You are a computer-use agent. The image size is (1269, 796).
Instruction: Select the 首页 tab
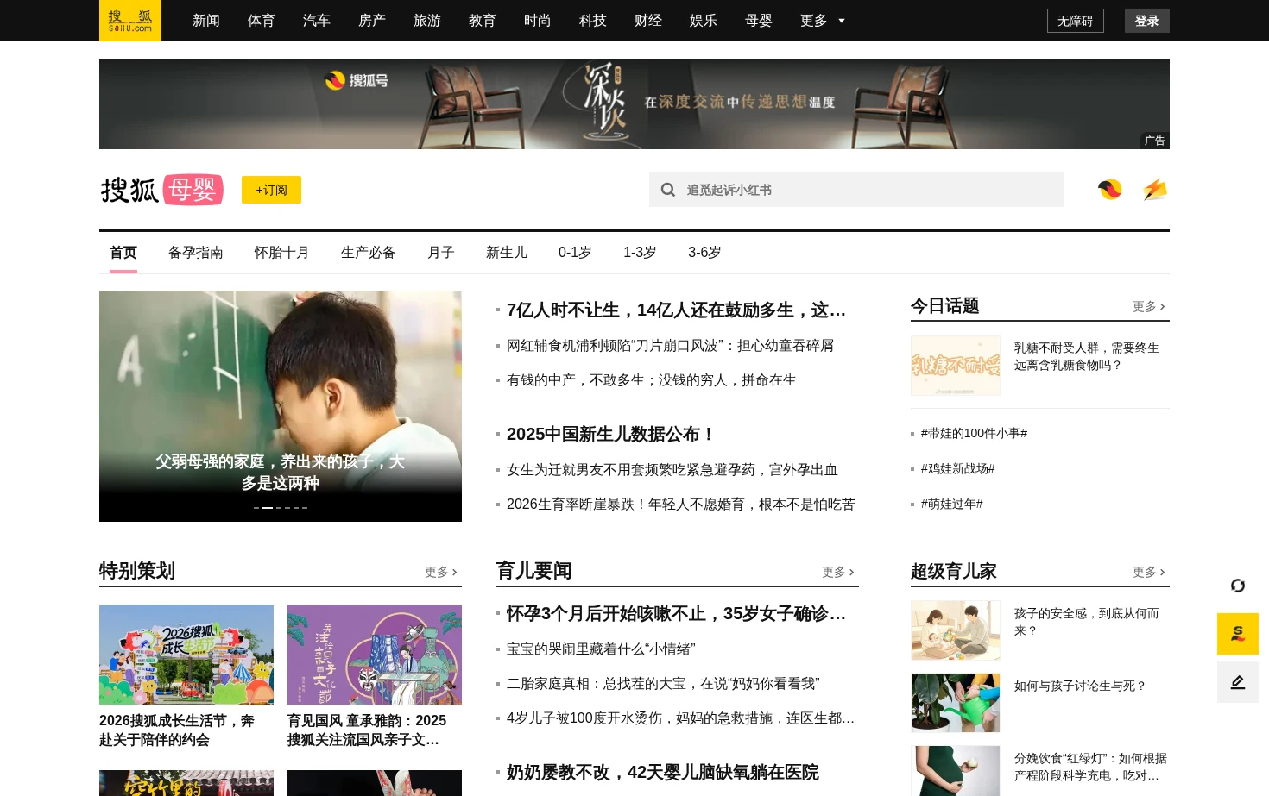123,253
